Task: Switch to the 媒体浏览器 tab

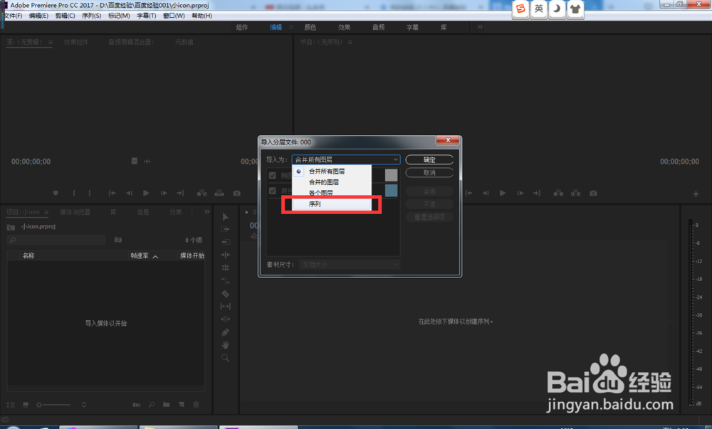Action: tap(75, 212)
